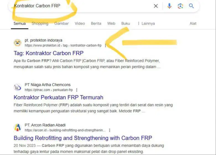Clear the search box with the X icon
This screenshot has width=216, height=155.
156,6
